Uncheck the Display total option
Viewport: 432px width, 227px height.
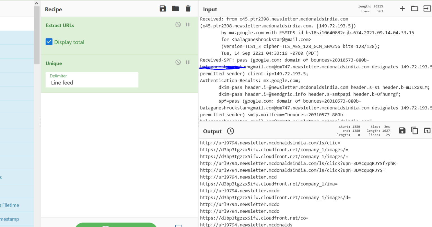[49, 42]
